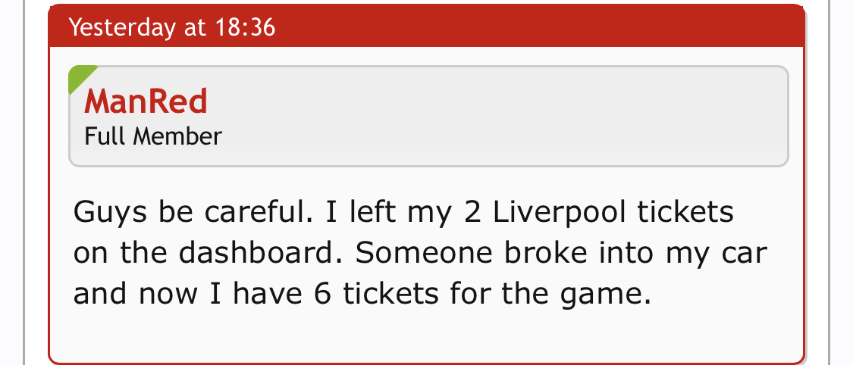Screen dimensions: 853x365
Task: Open ManRed's user profile
Action: click(146, 101)
